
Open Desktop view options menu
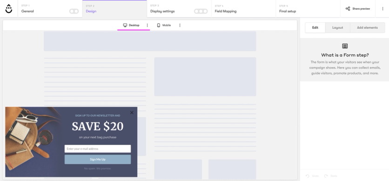(x=148, y=25)
